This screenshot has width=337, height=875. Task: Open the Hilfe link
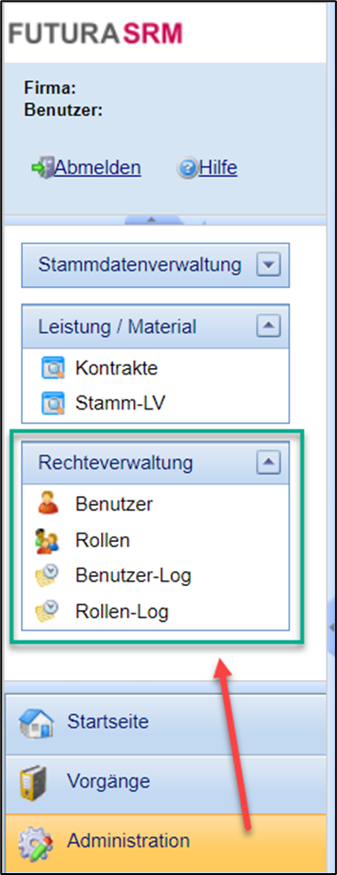pos(218,168)
